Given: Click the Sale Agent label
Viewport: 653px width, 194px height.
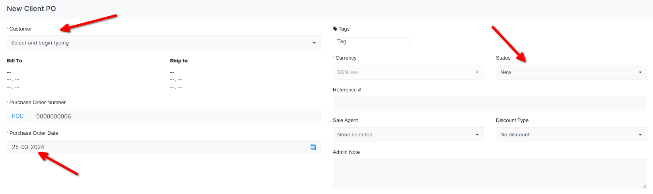Looking at the screenshot, I should [x=345, y=120].
